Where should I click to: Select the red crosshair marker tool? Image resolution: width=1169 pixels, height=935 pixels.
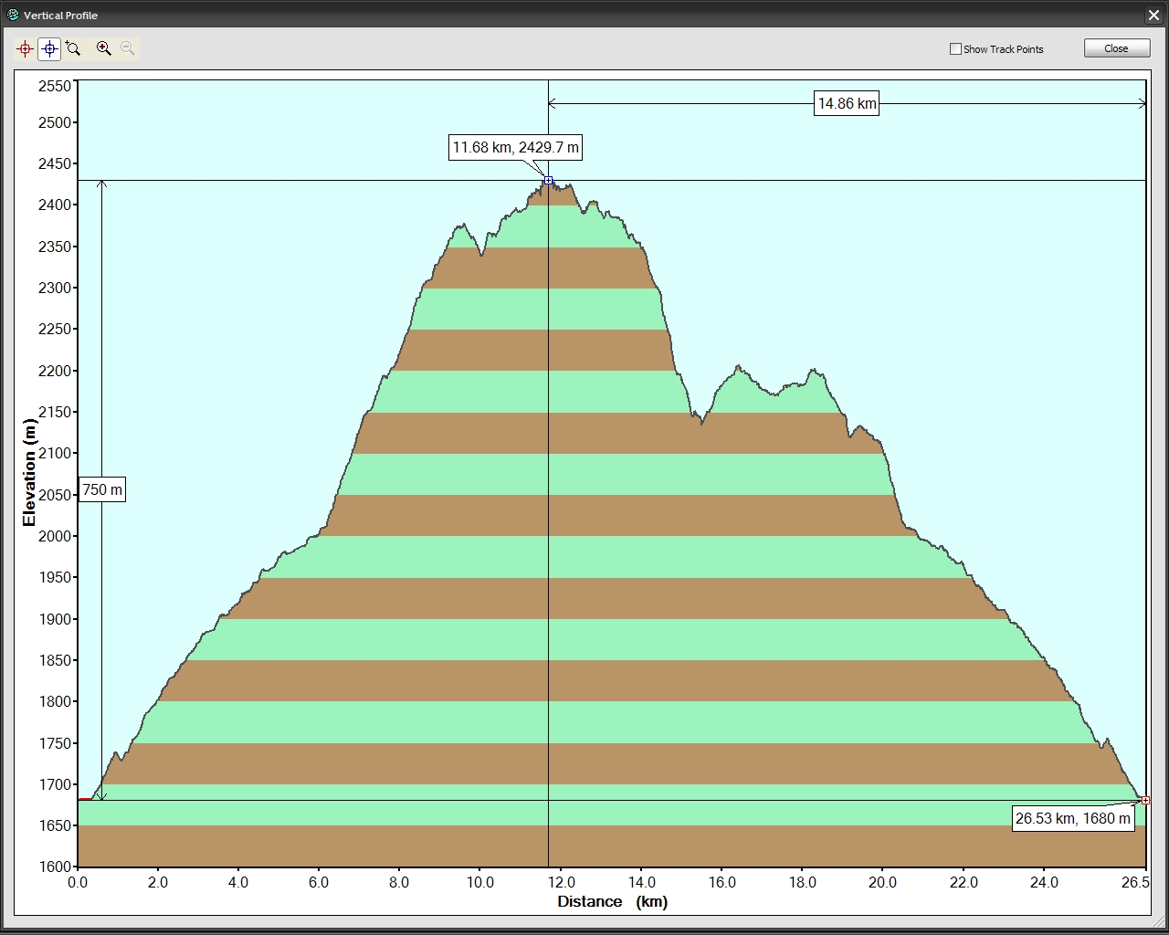point(25,49)
